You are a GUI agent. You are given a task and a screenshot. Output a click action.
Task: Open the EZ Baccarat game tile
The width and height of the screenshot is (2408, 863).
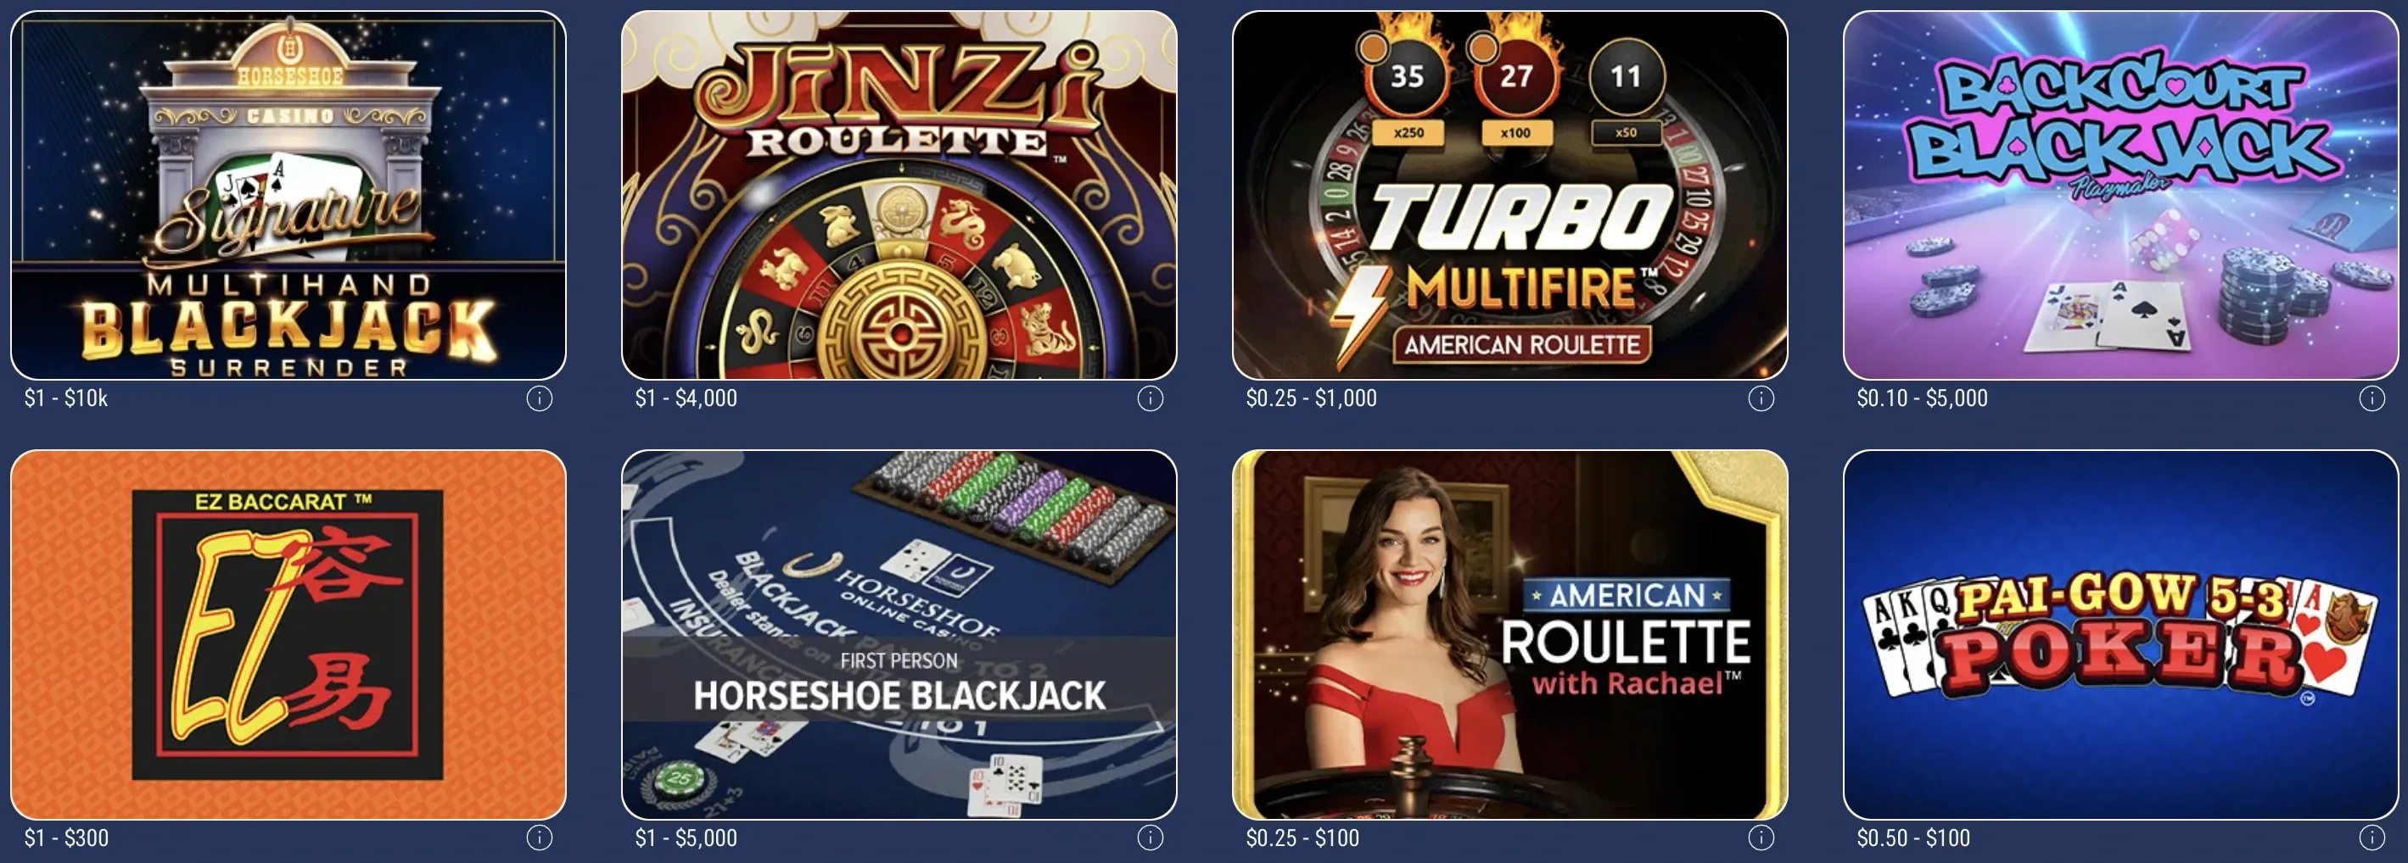(288, 635)
